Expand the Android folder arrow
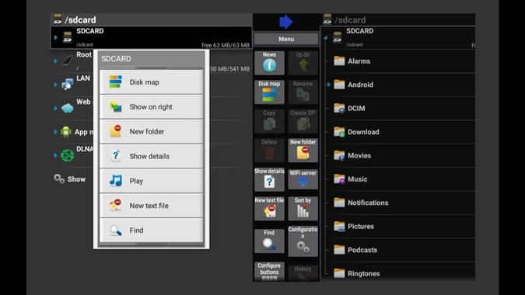The height and width of the screenshot is (295, 525). click(x=328, y=85)
